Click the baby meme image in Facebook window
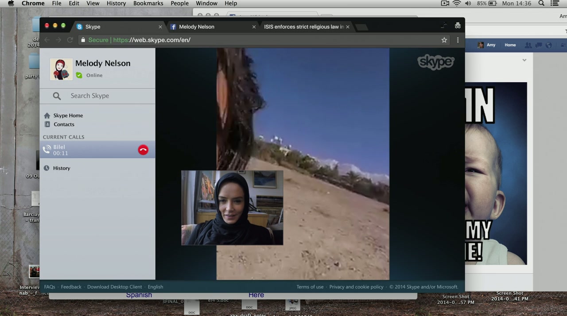The image size is (567, 316). tap(496, 173)
